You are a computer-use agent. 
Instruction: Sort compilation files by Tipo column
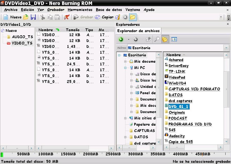pos(89,30)
